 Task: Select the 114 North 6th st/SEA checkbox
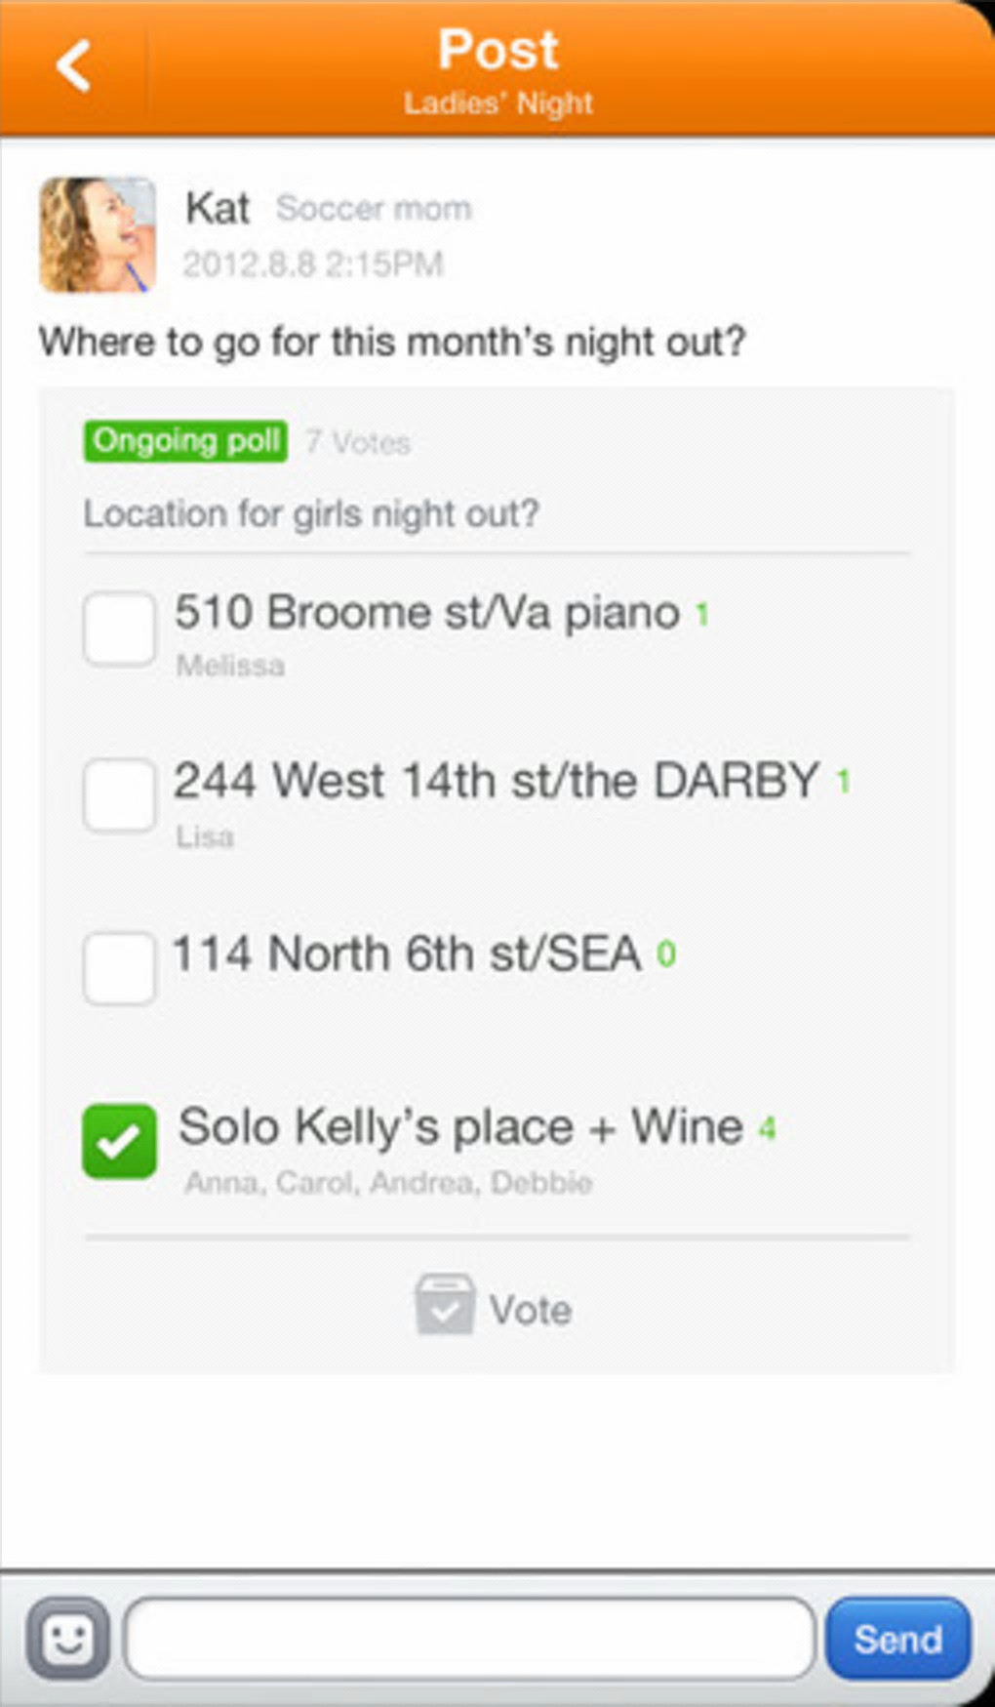coord(119,967)
